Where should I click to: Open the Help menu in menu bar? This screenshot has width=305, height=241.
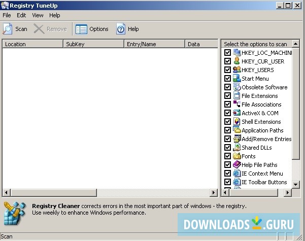(55, 15)
